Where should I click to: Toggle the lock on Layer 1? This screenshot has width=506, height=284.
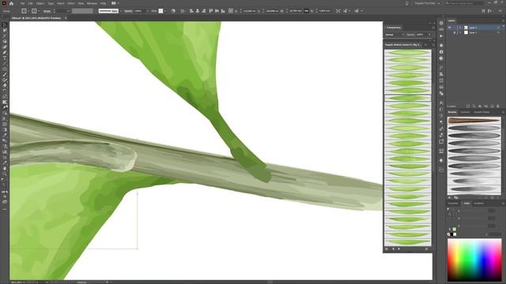point(455,32)
